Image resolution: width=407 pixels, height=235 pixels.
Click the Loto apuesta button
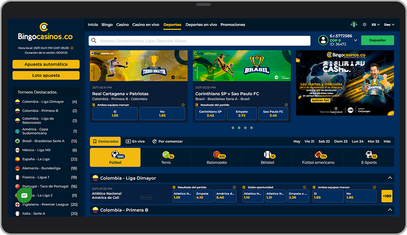pos(46,75)
